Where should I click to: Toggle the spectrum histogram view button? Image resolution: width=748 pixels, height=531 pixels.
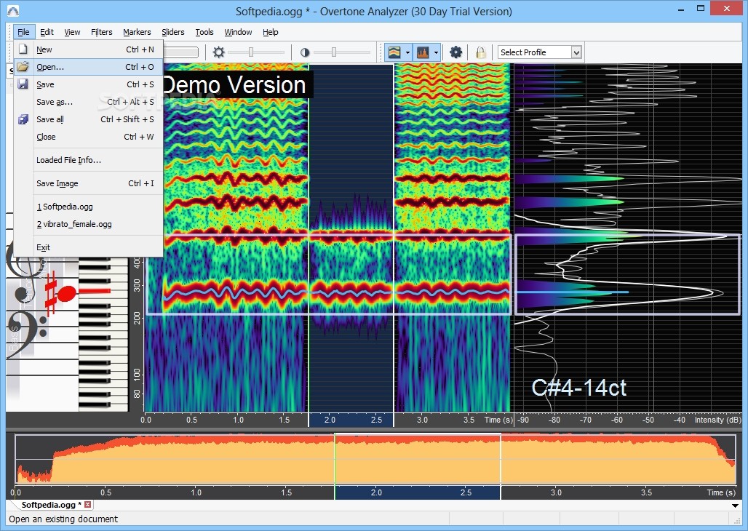[x=423, y=52]
